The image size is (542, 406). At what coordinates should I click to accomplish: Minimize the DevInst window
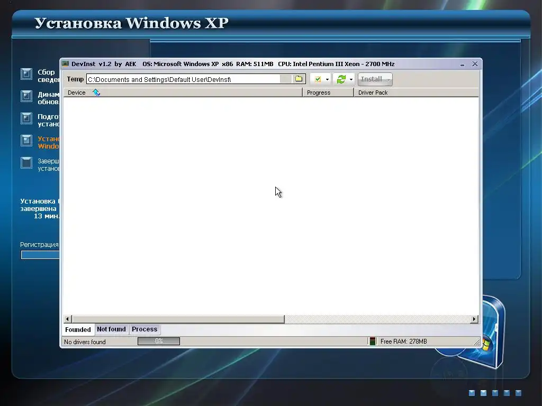[x=462, y=64]
